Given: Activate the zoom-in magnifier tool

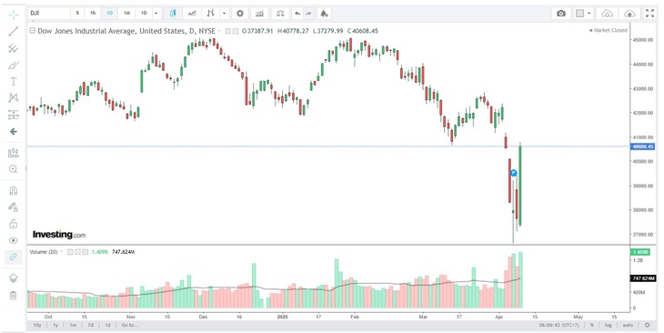Looking at the screenshot, I should [13, 169].
